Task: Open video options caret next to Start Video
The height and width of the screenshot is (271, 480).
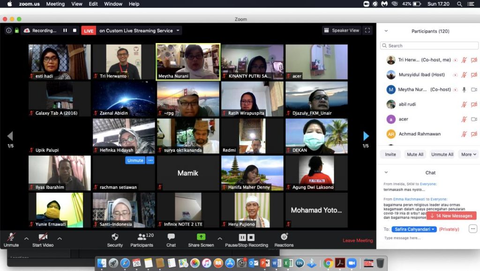Action: [60, 238]
